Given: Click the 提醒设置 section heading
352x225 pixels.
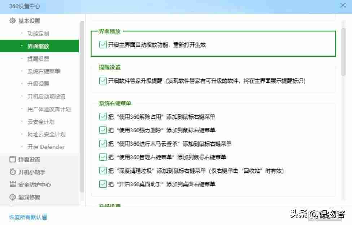Looking at the screenshot, I should (110, 67).
